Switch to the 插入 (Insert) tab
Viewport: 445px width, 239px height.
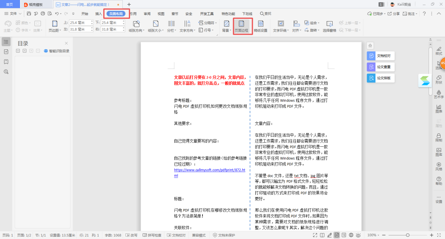click(x=99, y=14)
